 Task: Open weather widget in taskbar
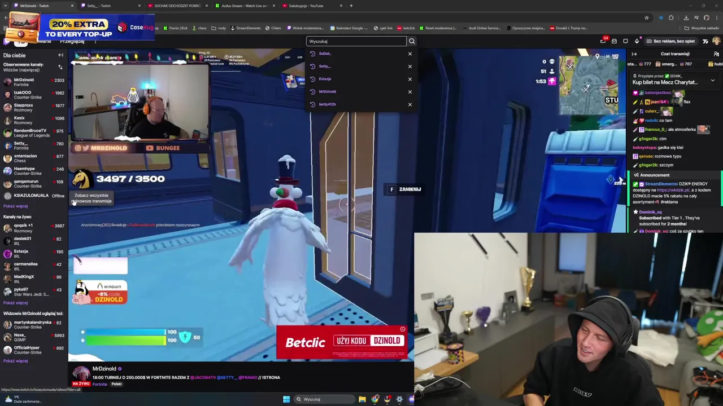(23, 399)
